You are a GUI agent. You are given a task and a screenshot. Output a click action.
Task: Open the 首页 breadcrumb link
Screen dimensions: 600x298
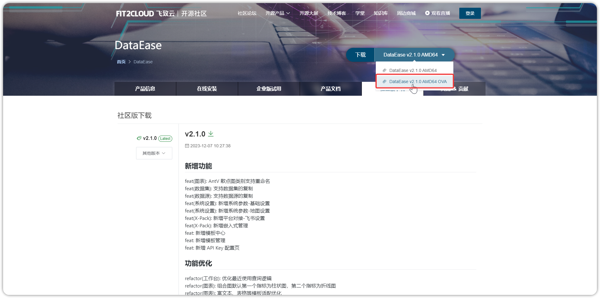[x=121, y=61]
